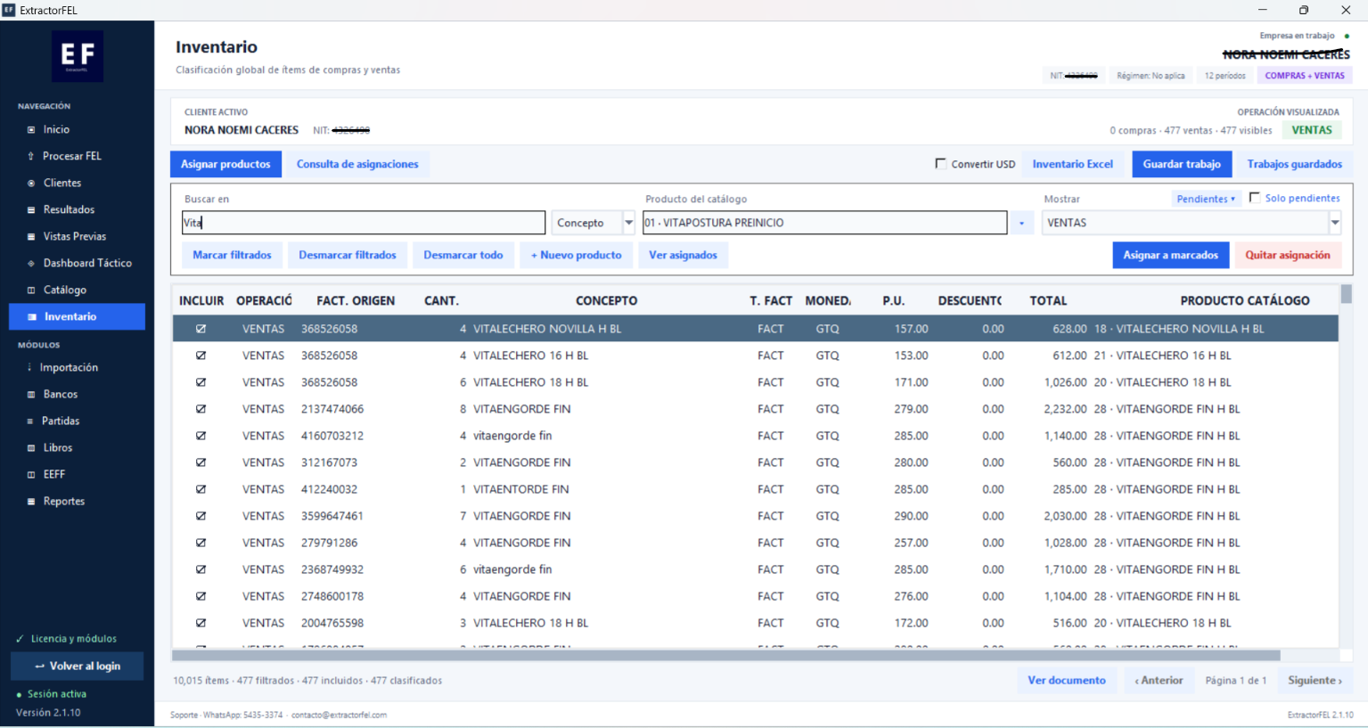Click the EEFF module icon
The image size is (1368, 728).
31,475
